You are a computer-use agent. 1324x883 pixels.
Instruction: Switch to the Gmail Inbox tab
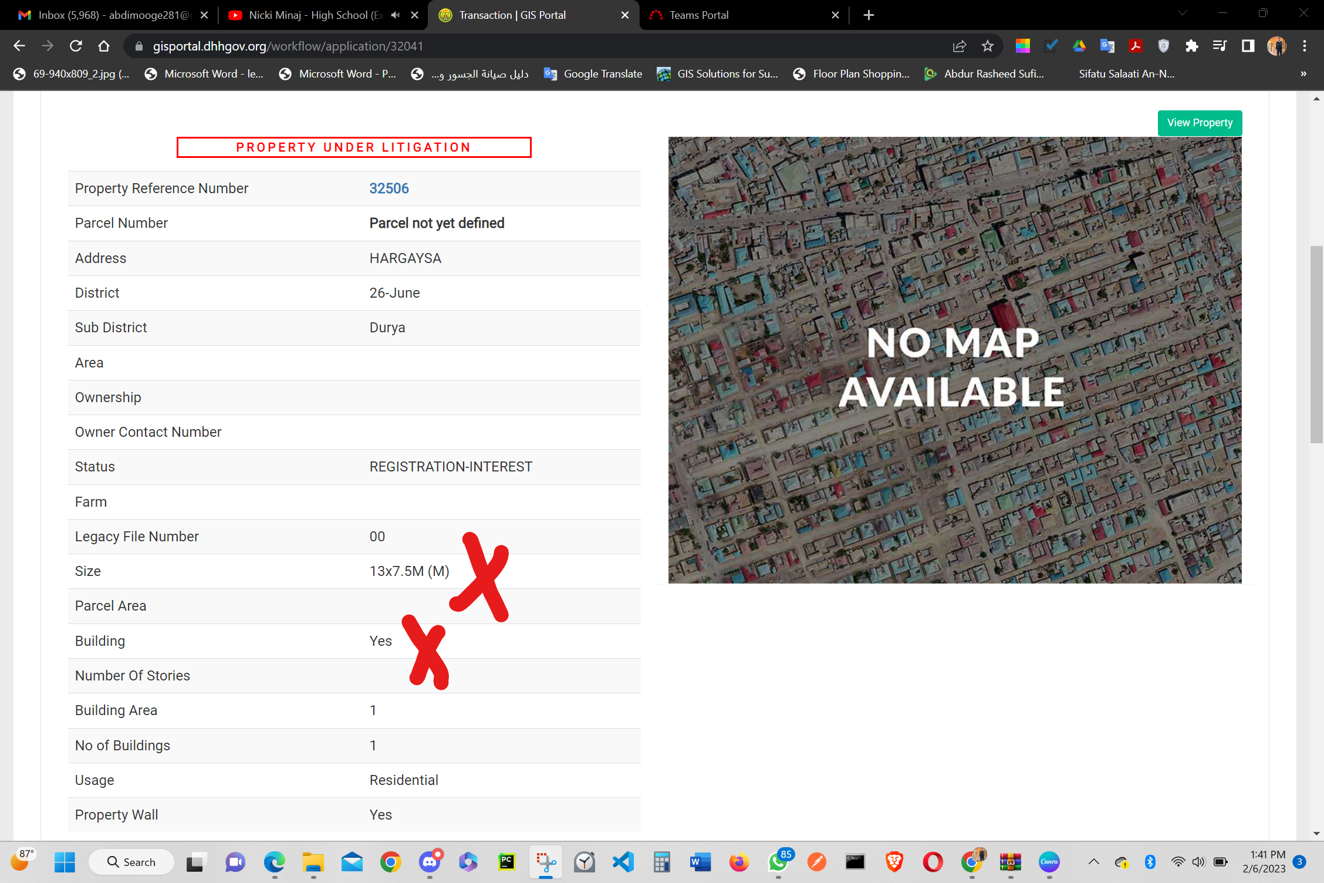click(113, 15)
